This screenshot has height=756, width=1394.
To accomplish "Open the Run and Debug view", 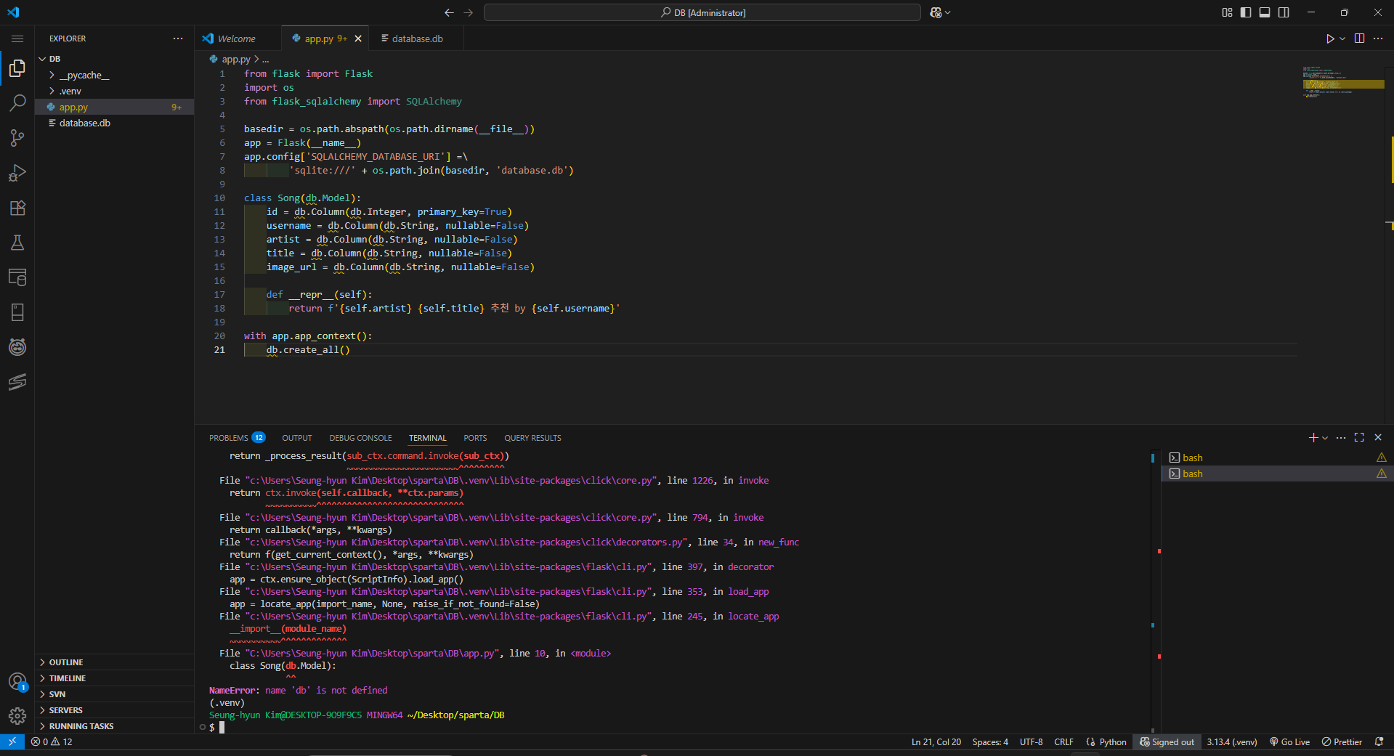I will point(17,173).
